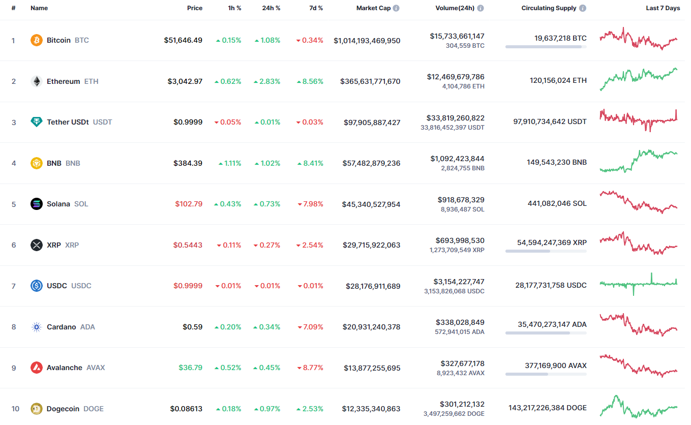Screen dimensions: 691x425
Task: Sort by 1h % column header
Action: (233, 8)
